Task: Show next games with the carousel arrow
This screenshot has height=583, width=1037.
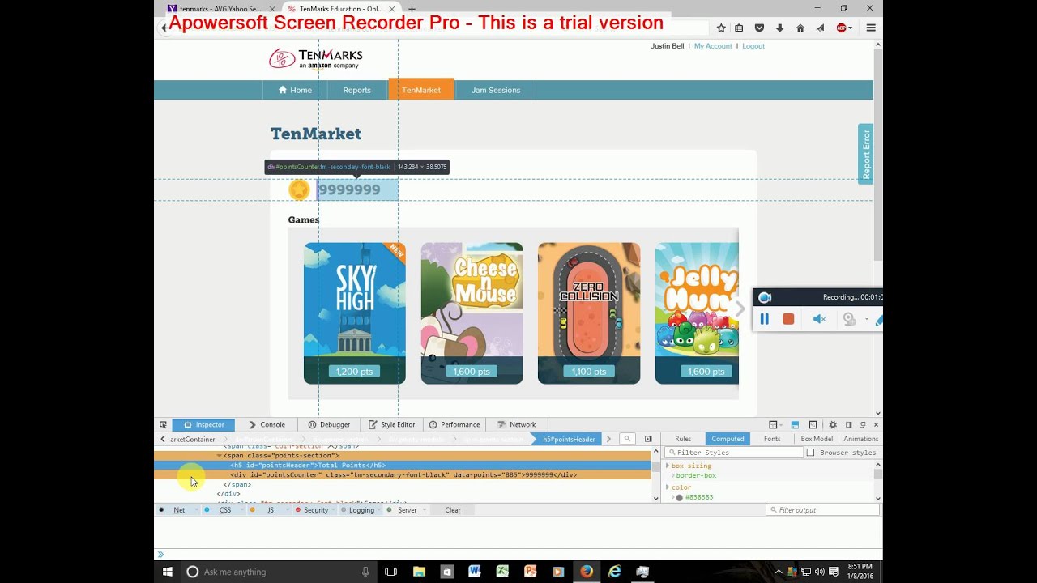Action: point(739,310)
